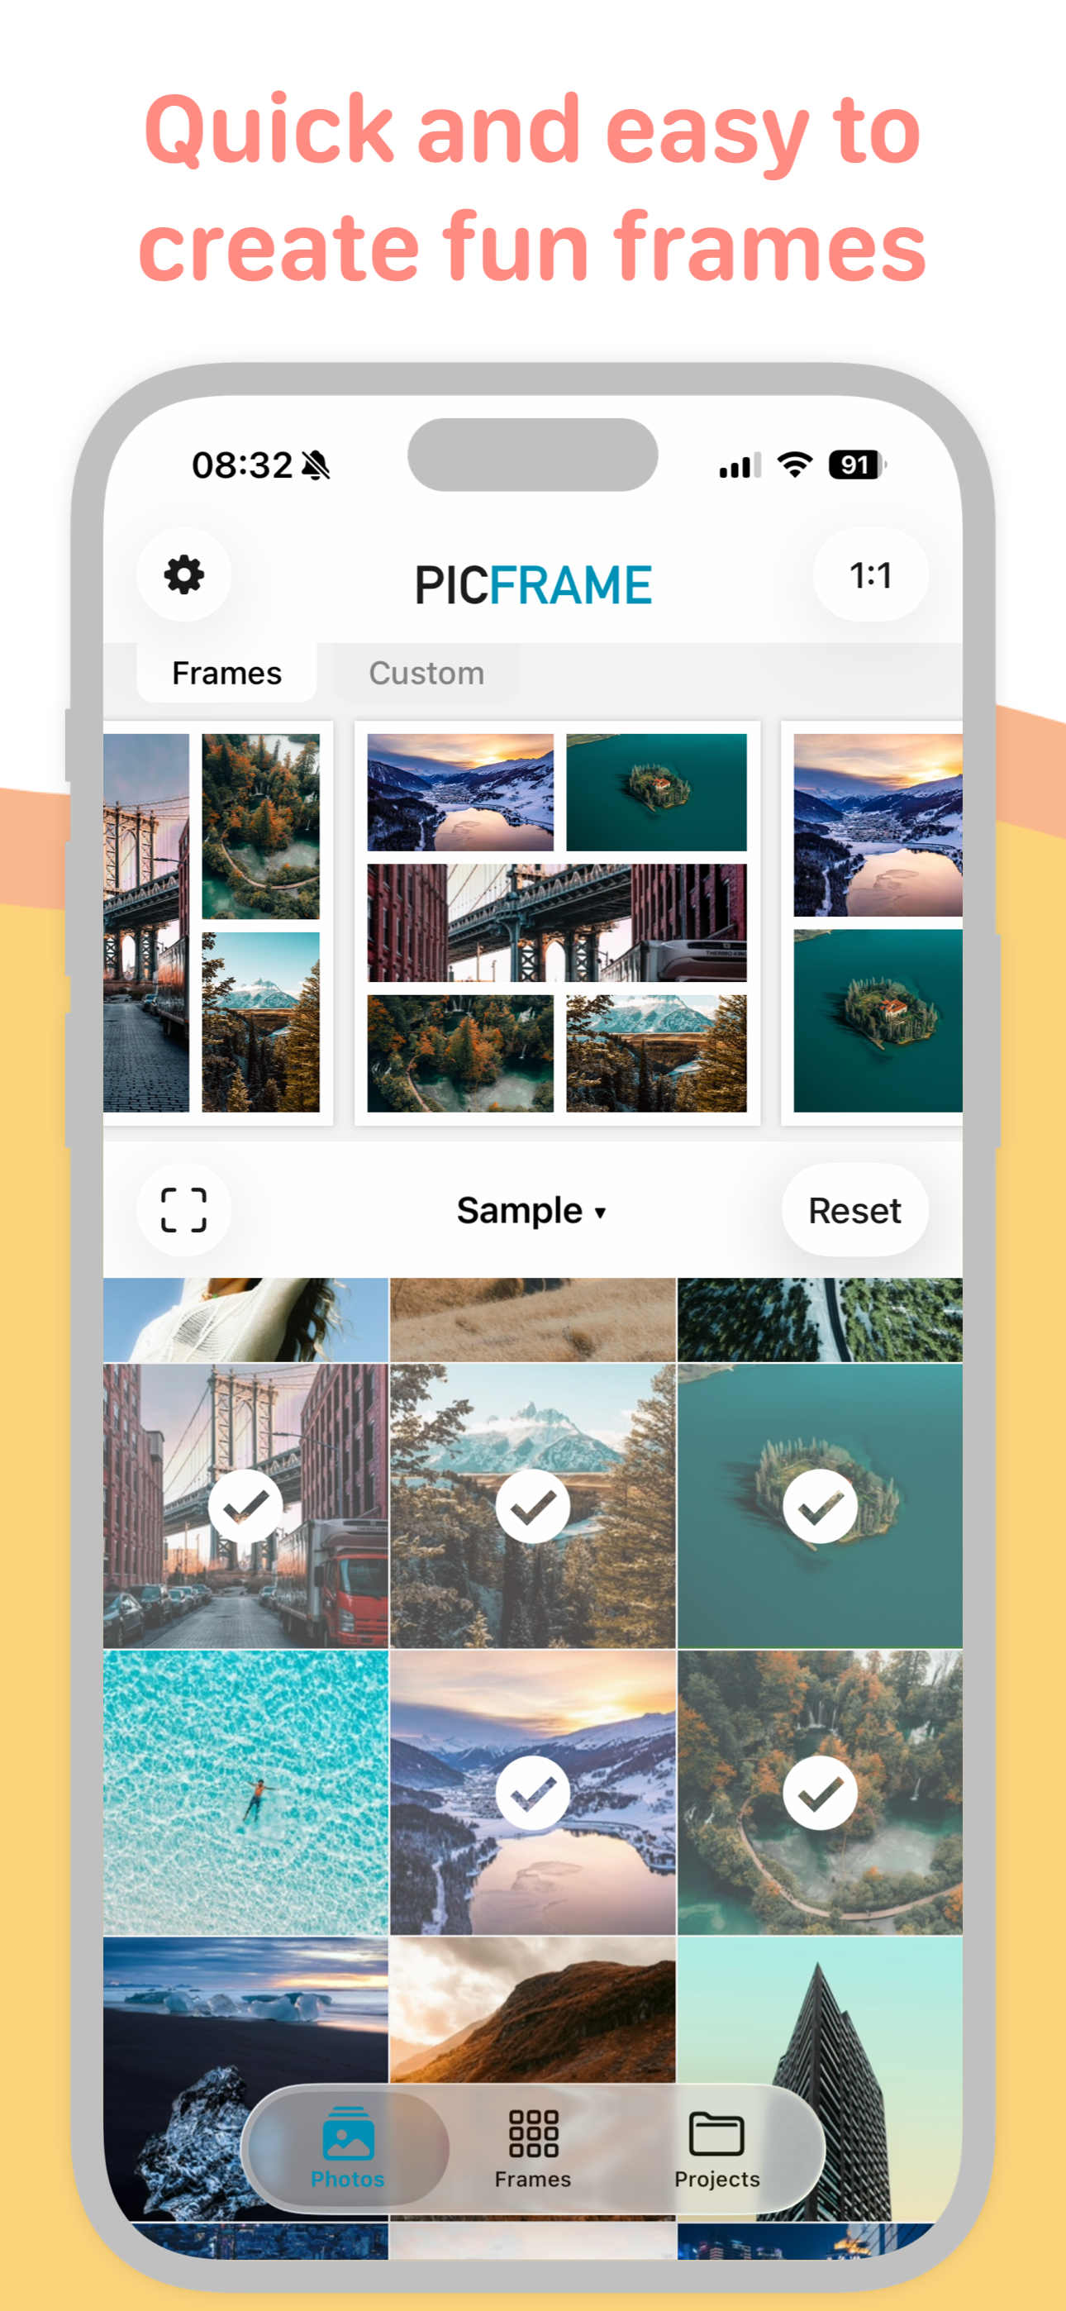
Task: Uncheck the snowy mountain forest photo
Action: [533, 1506]
